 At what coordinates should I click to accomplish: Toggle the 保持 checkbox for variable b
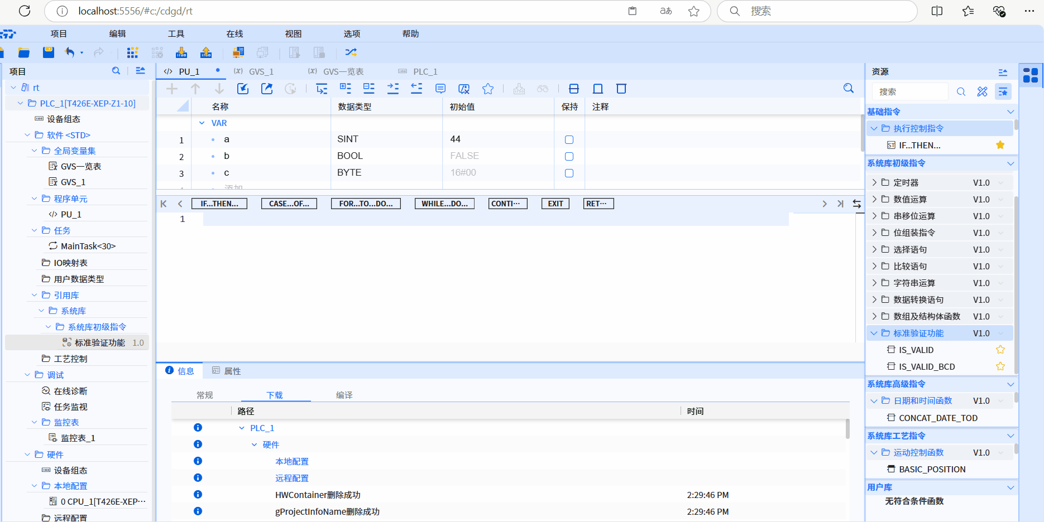(x=569, y=156)
